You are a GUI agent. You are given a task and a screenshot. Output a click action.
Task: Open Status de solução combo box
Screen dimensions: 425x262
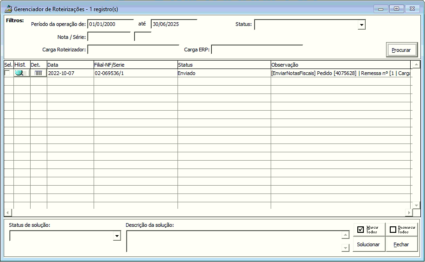tap(117, 236)
